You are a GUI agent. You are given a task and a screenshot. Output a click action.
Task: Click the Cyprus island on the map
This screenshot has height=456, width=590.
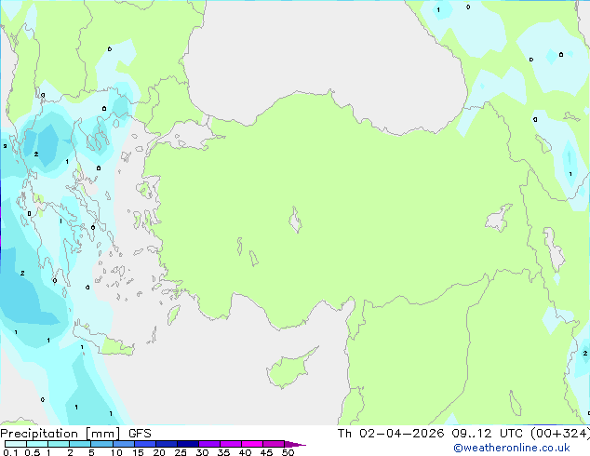289,369
